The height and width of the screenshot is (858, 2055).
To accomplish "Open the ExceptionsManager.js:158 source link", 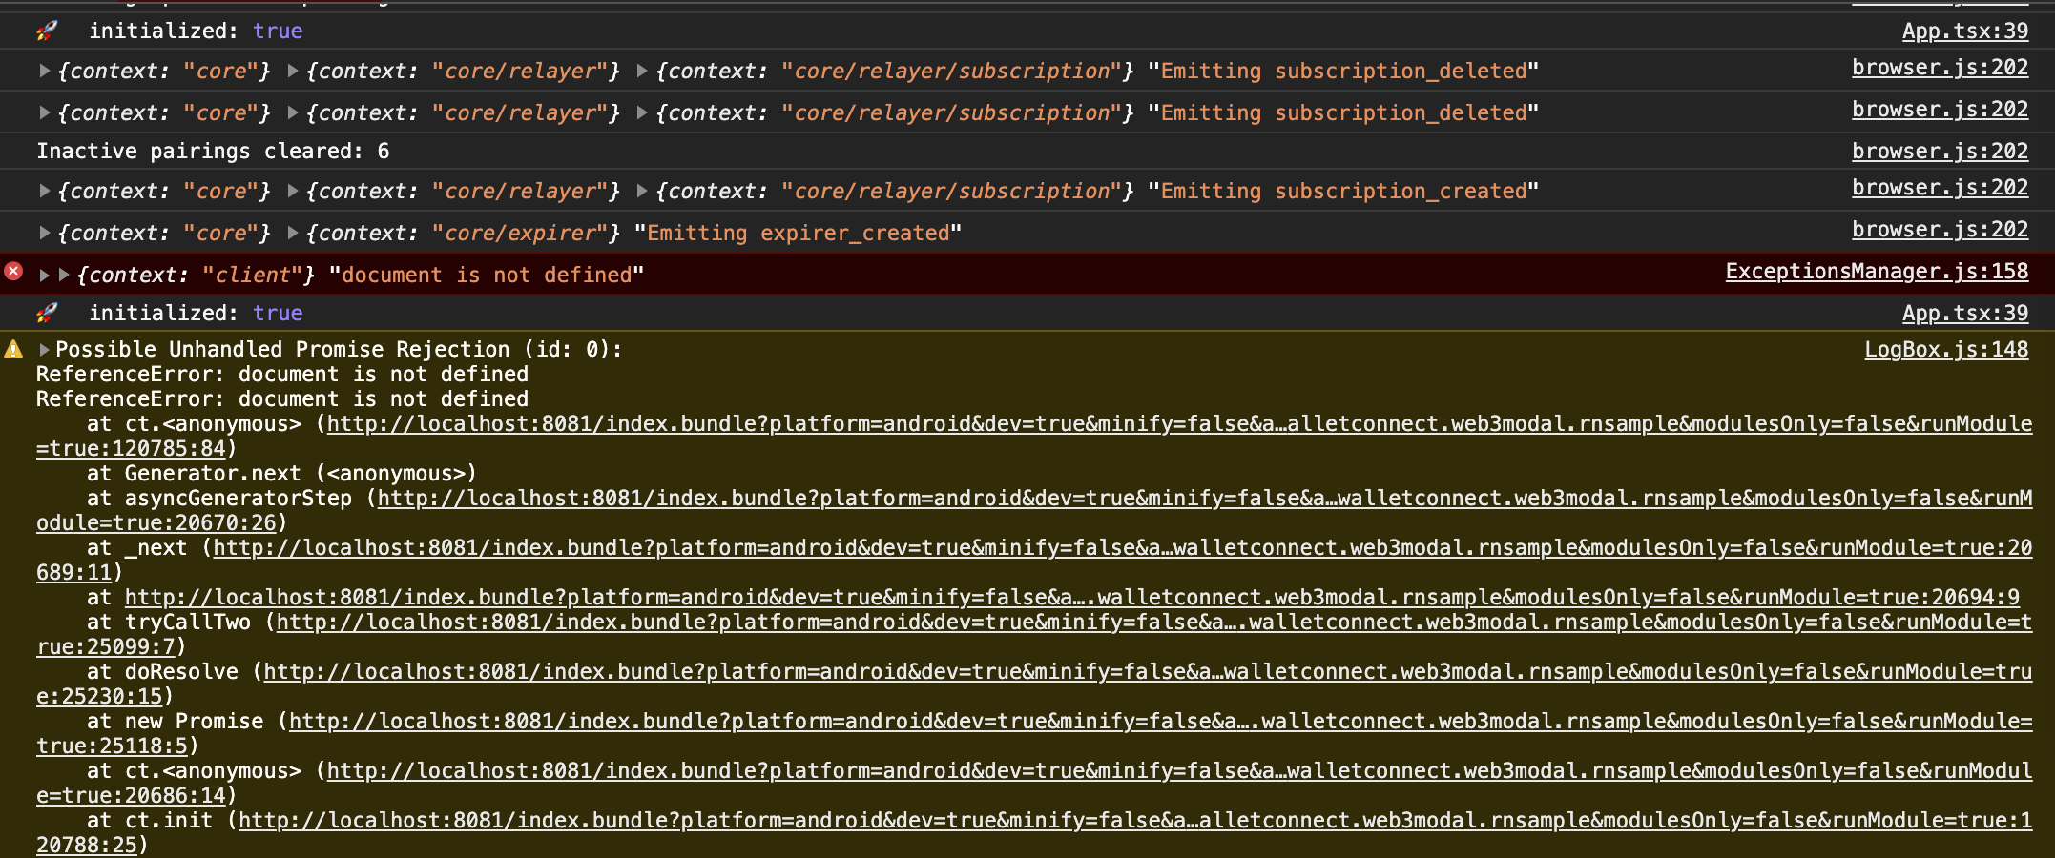I will pyautogui.click(x=1877, y=271).
